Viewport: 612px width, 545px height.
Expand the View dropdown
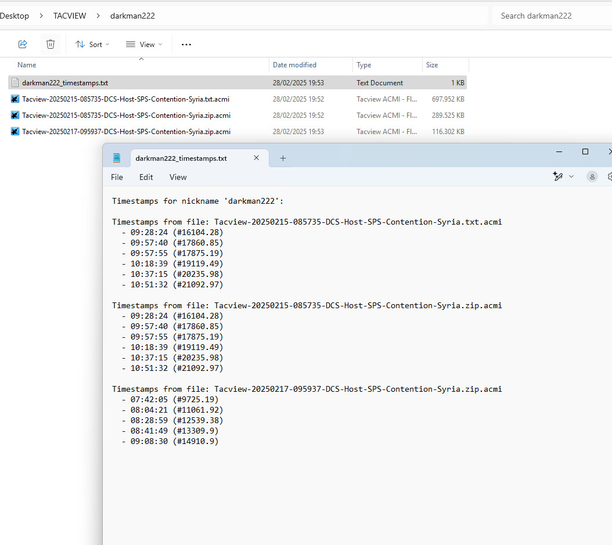click(x=144, y=44)
